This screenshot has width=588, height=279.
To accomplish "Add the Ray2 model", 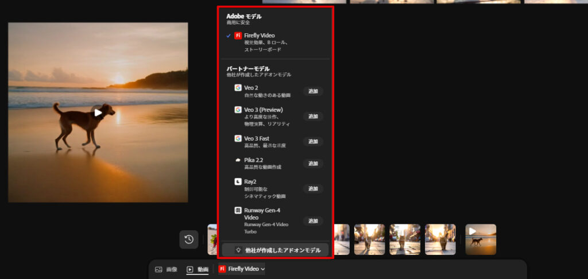I will point(313,189).
